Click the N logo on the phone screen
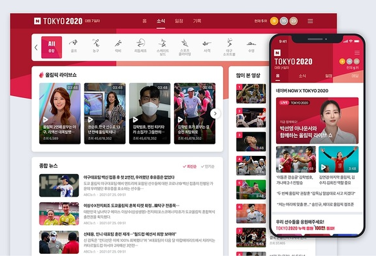 [x=277, y=53]
